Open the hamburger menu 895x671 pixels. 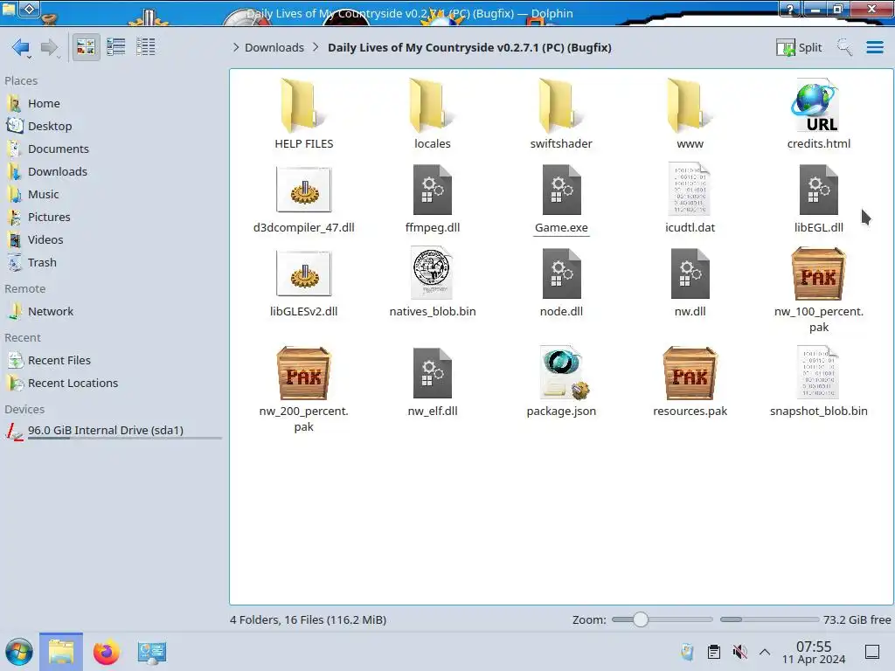(x=874, y=47)
